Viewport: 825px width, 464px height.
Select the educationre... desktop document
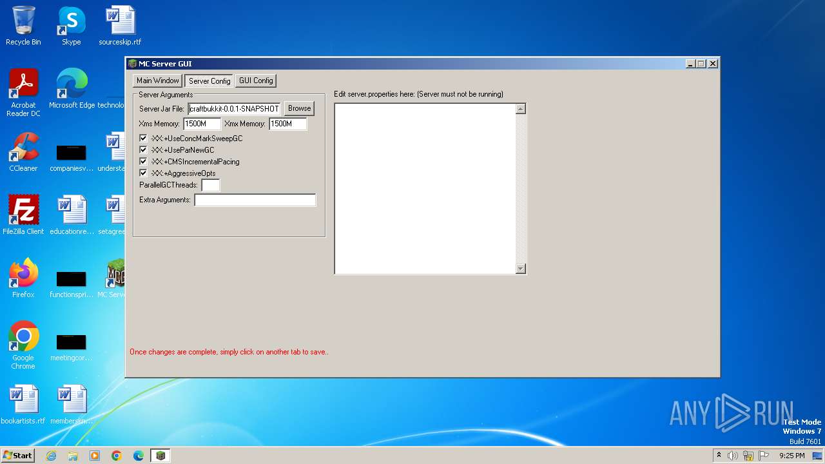point(72,215)
